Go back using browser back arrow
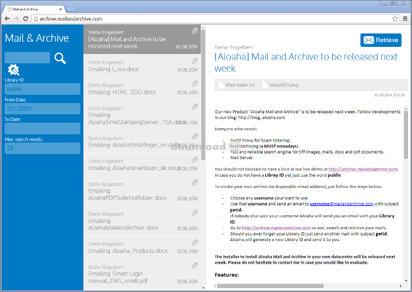The image size is (412, 292). [x=7, y=19]
